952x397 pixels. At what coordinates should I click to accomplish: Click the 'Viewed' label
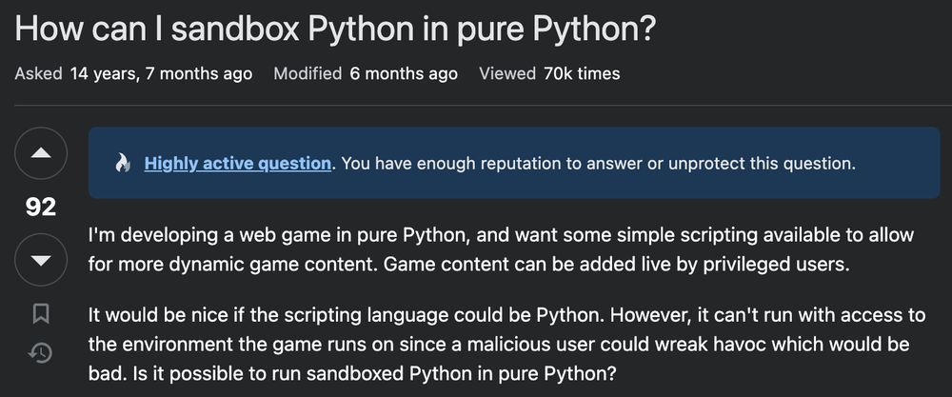507,73
